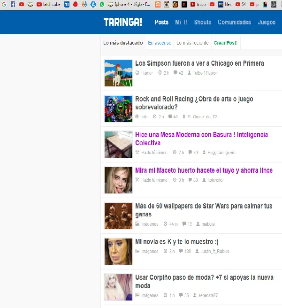Click the '88' comment count
This screenshot has width=282, height=308.
point(196,180)
